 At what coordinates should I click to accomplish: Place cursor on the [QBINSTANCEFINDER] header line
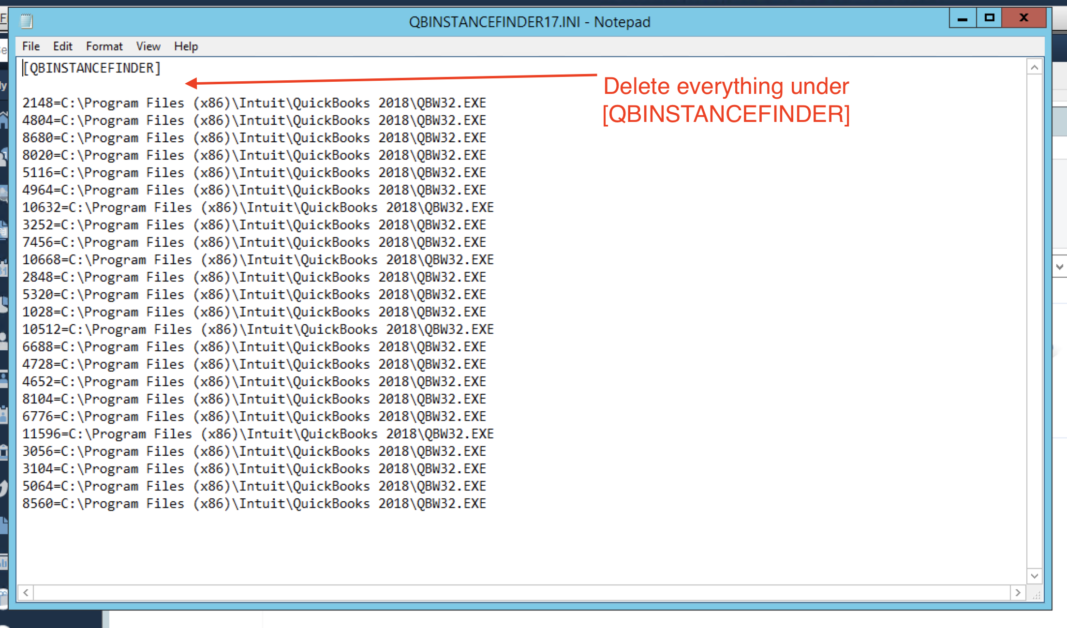(91, 68)
